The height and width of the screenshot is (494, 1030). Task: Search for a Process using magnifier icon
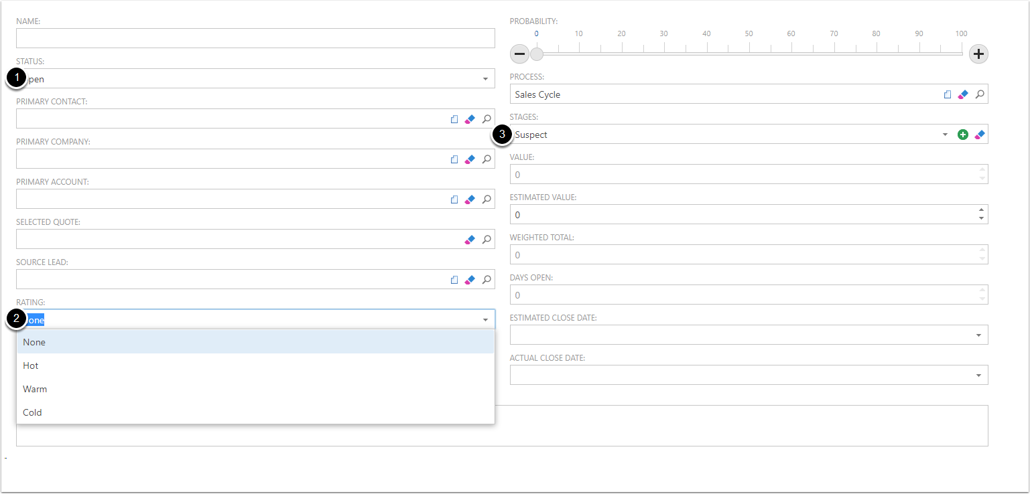(x=980, y=94)
